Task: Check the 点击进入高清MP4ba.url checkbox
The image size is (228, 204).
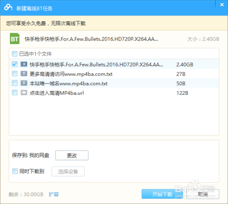Action: click(15, 92)
